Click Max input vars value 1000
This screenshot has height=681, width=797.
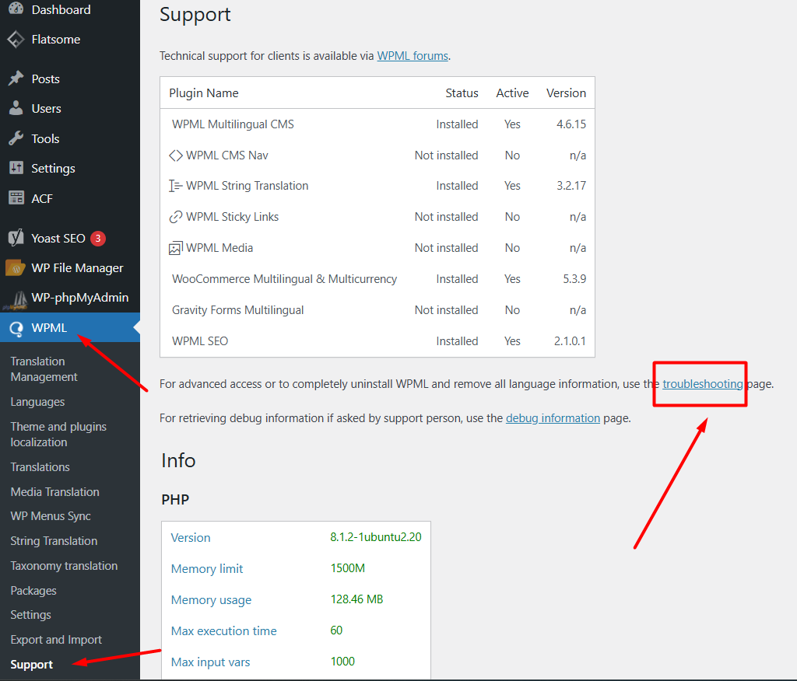click(x=342, y=662)
